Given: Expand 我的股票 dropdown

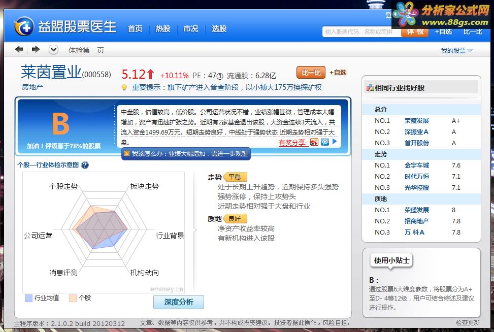Looking at the screenshot, I should click(456, 50).
